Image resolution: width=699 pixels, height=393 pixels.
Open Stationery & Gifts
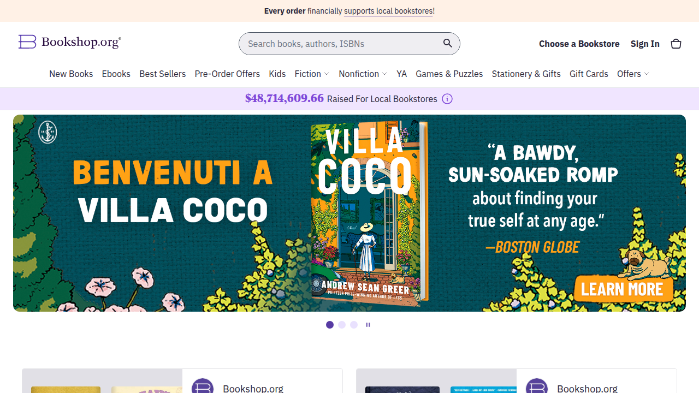(x=526, y=74)
